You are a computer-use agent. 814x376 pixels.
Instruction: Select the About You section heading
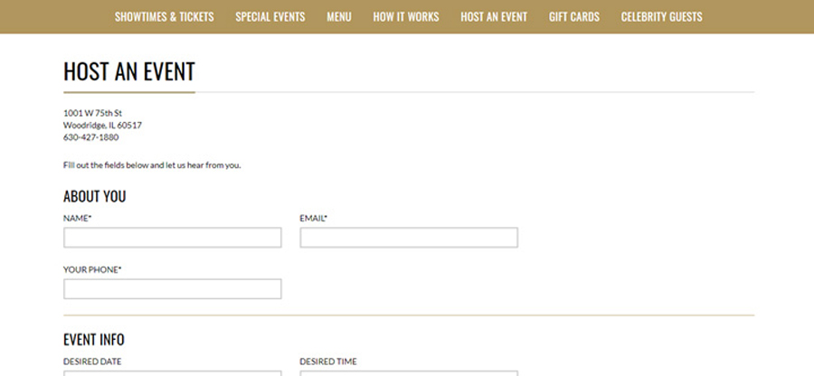click(94, 196)
